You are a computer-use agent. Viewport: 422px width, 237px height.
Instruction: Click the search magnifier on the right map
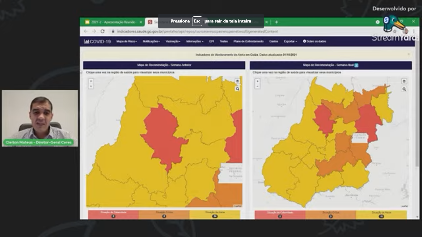pos(404,89)
